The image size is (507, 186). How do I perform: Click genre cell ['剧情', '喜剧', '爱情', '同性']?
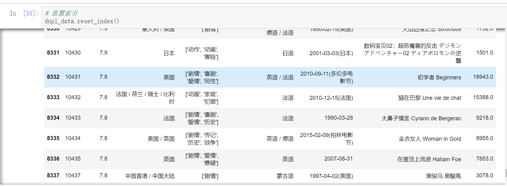pyautogui.click(x=202, y=77)
